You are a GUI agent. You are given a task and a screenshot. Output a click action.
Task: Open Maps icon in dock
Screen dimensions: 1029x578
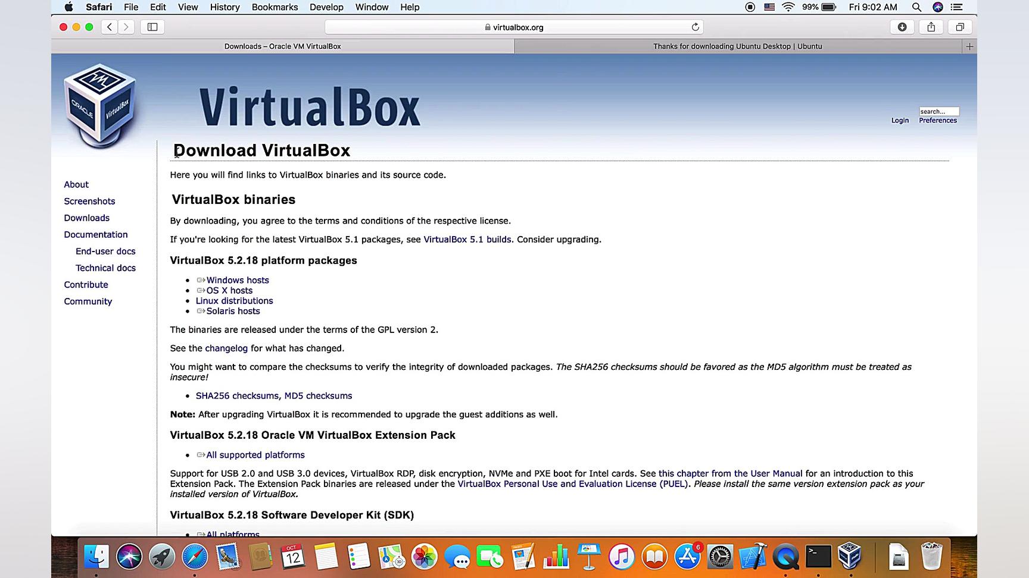[391, 557]
